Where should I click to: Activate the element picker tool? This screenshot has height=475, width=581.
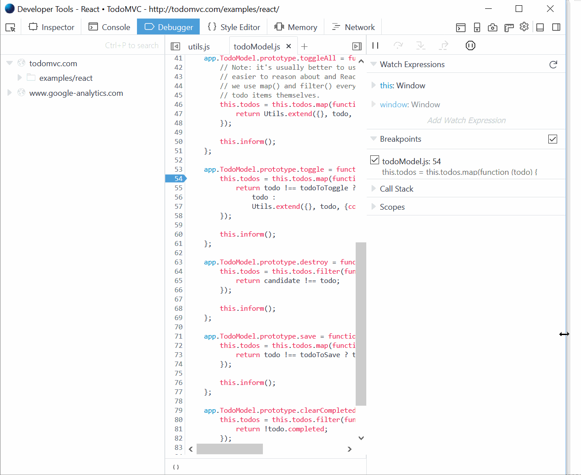coord(11,27)
